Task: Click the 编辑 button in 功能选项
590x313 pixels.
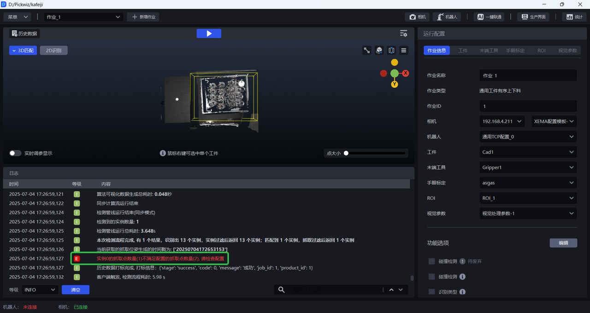Action: click(x=563, y=243)
